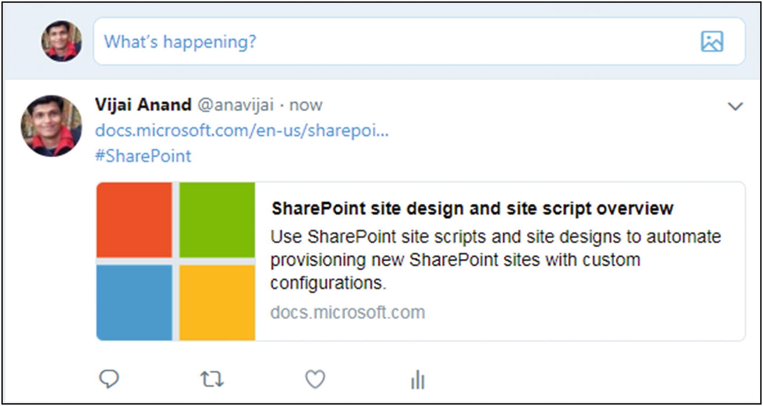This screenshot has height=406, width=763.
Task: Like the tweet with the heart icon
Action: tap(315, 380)
